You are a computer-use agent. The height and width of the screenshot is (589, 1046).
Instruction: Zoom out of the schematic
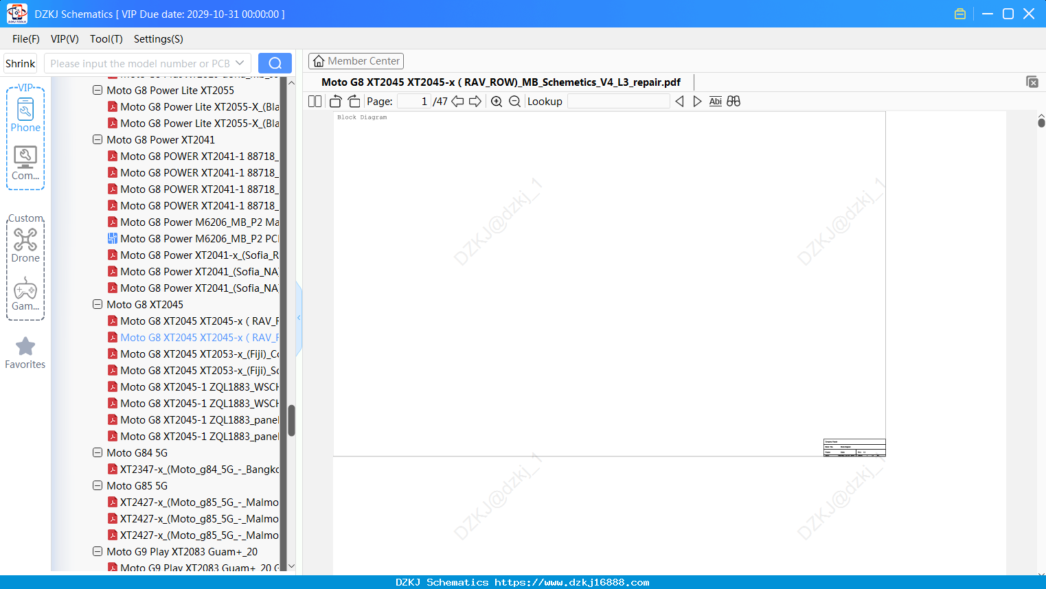514,102
